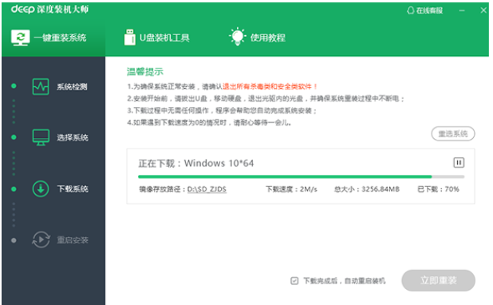Minimize the window via the dash button
This screenshot has height=305, width=493.
(x=462, y=10)
